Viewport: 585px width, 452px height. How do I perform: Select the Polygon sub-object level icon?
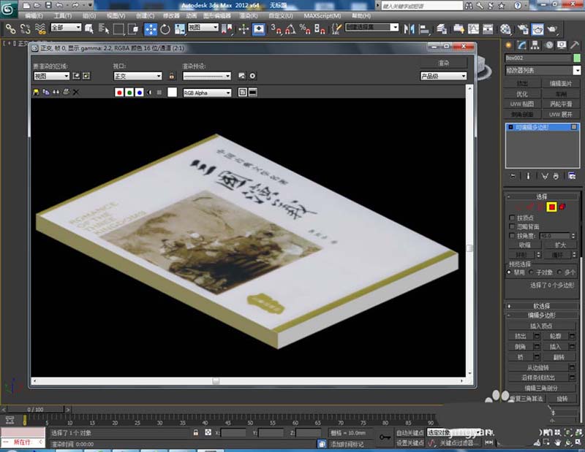click(552, 207)
